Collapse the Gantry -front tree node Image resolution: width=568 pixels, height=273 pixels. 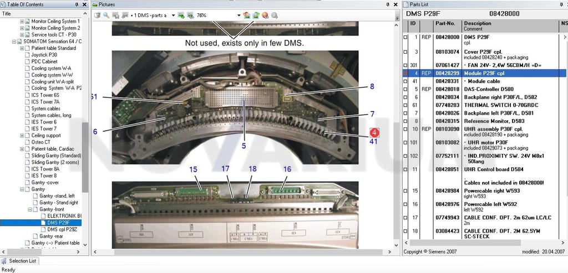30,209
